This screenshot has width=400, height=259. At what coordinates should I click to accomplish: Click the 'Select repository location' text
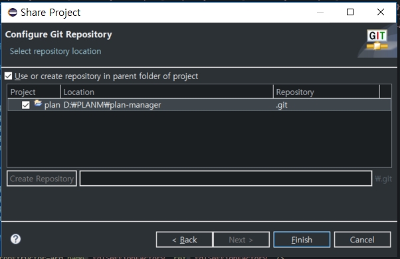pos(55,51)
